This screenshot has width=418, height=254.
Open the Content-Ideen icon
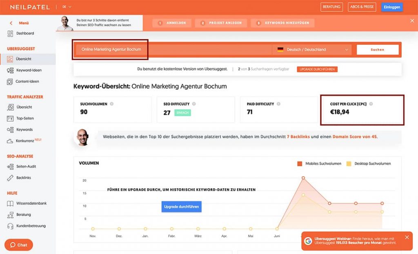(x=10, y=82)
